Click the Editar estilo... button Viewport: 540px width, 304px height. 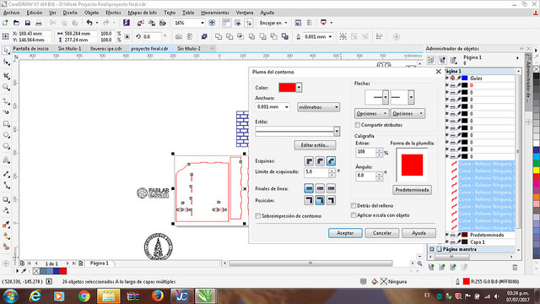click(315, 145)
